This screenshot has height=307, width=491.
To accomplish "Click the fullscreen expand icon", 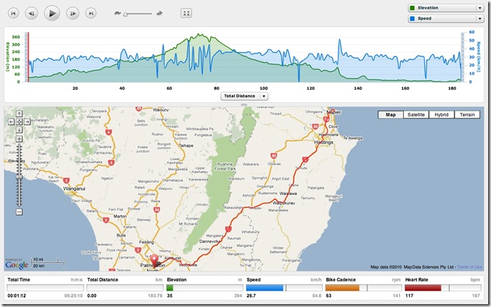I will (x=186, y=13).
